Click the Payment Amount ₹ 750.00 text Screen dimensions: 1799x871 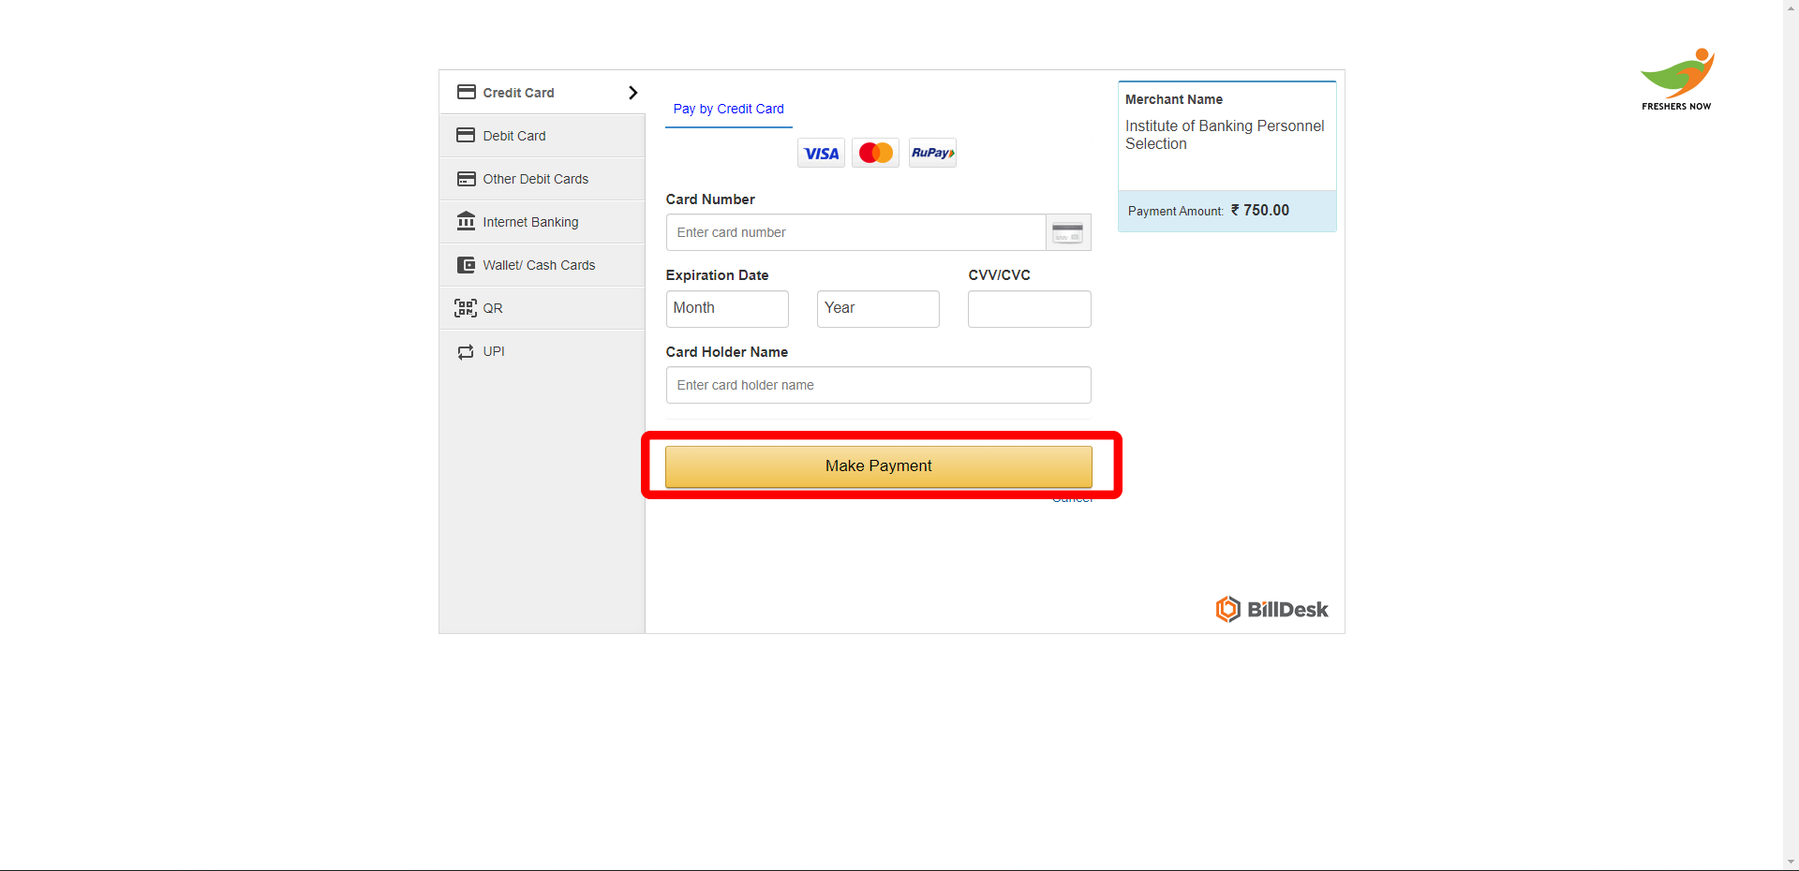(x=1209, y=211)
